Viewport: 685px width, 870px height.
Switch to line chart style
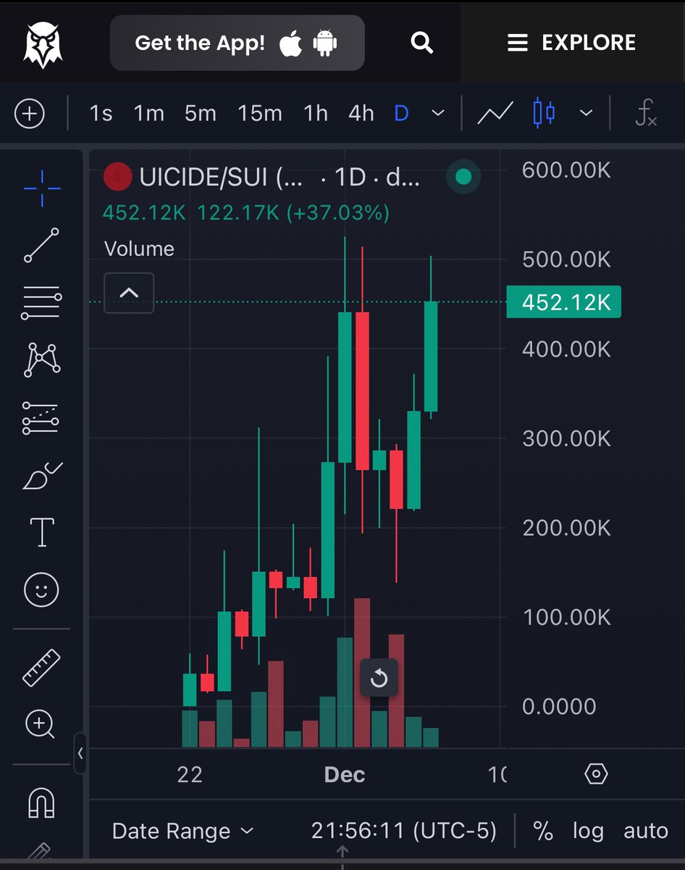click(x=495, y=114)
